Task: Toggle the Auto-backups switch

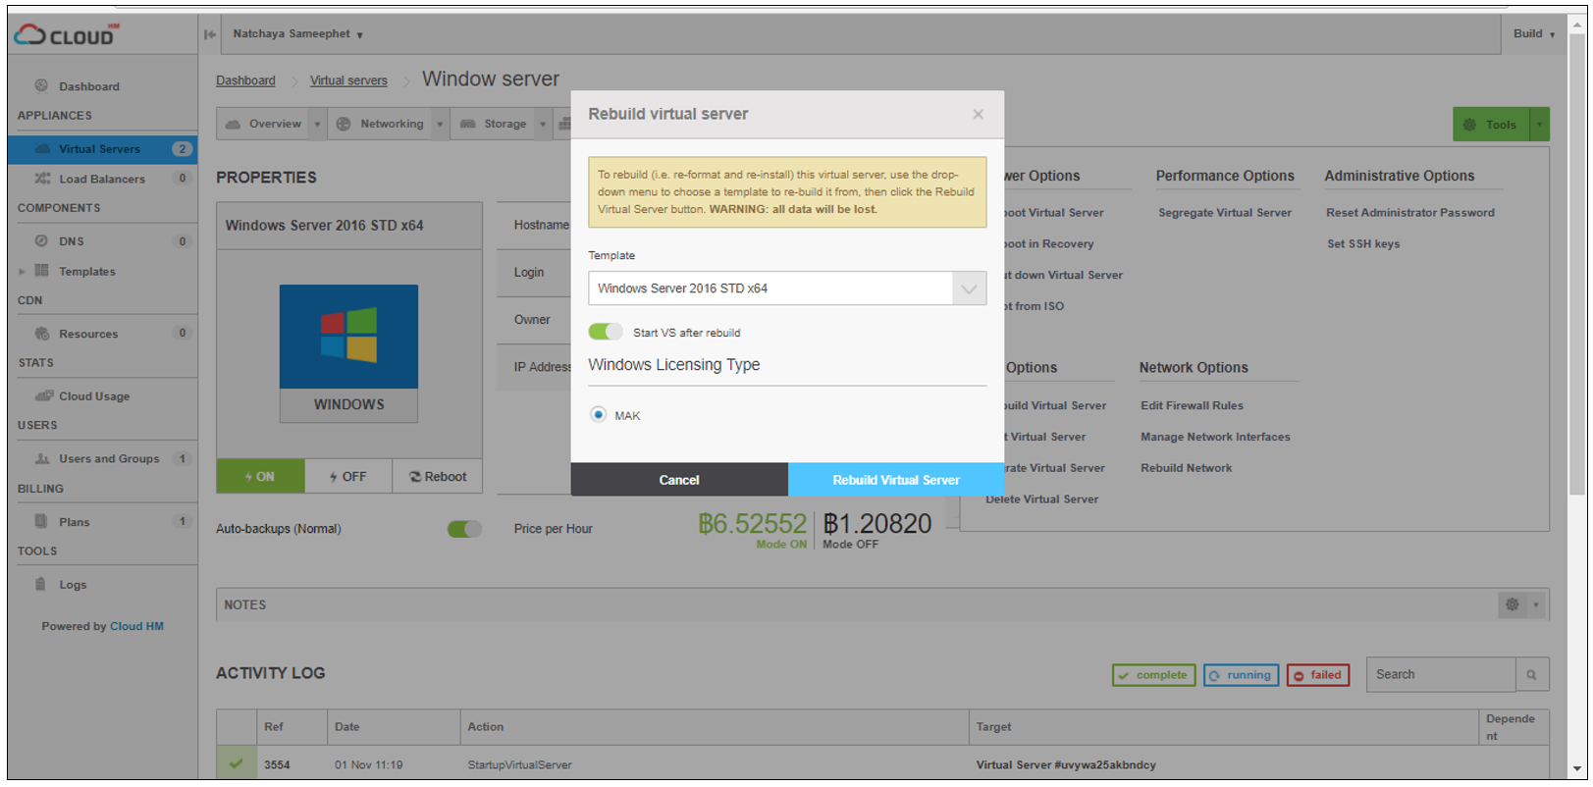Action: (464, 529)
